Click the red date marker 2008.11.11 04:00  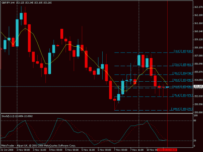click(167, 150)
